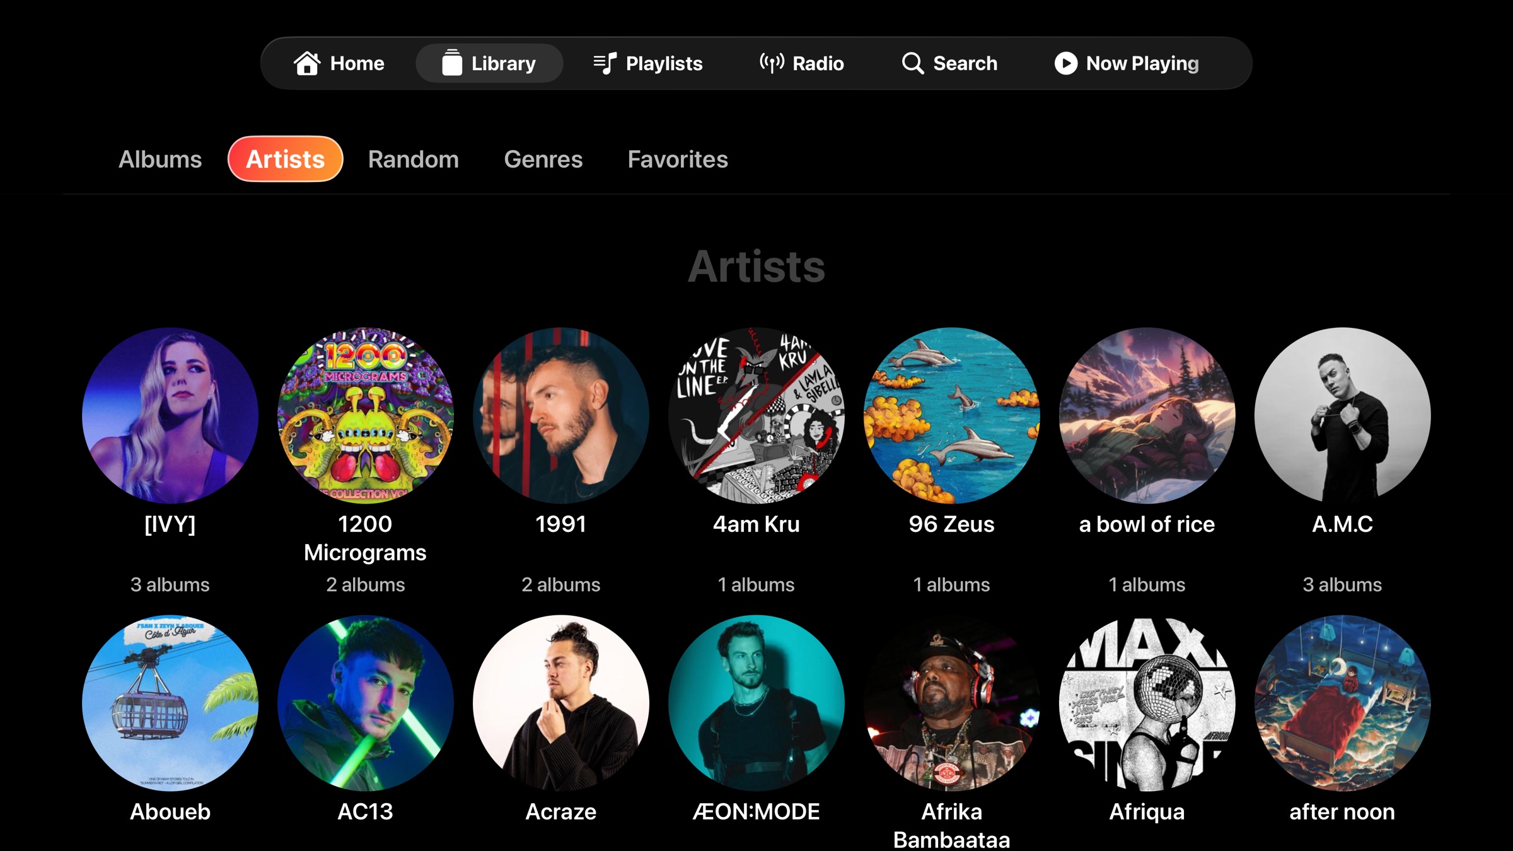Open the Favorites tab

coord(677,159)
